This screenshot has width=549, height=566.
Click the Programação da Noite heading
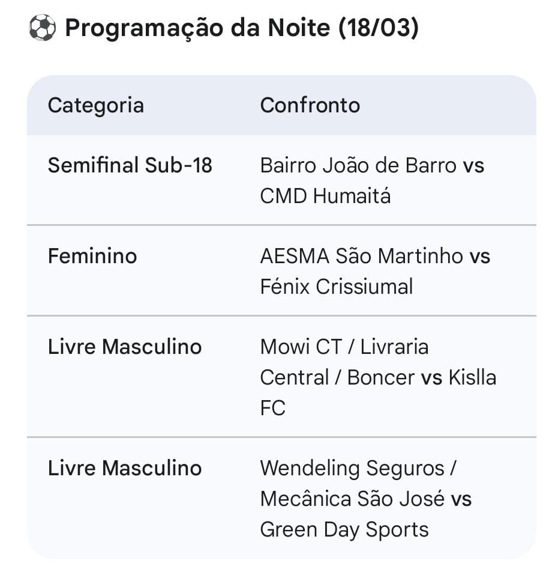pos(198,28)
